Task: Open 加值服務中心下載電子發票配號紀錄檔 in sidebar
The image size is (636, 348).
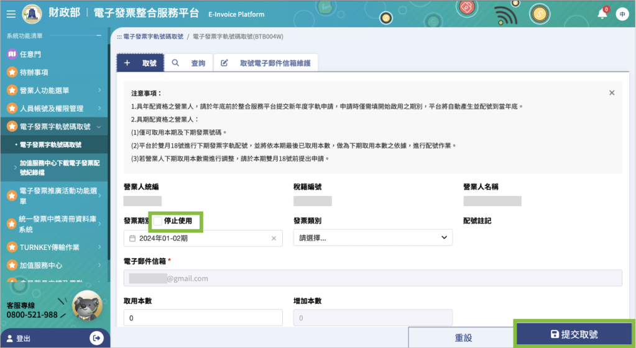Action: click(x=59, y=168)
